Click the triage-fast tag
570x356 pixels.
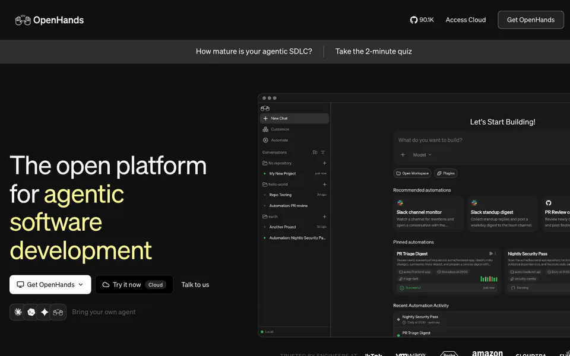point(409,279)
